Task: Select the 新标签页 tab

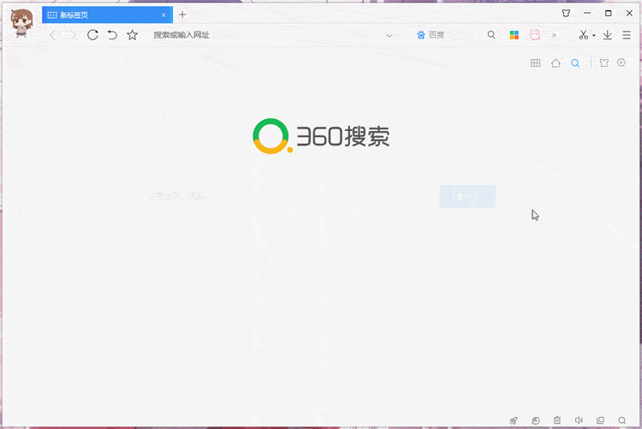Action: tap(107, 15)
